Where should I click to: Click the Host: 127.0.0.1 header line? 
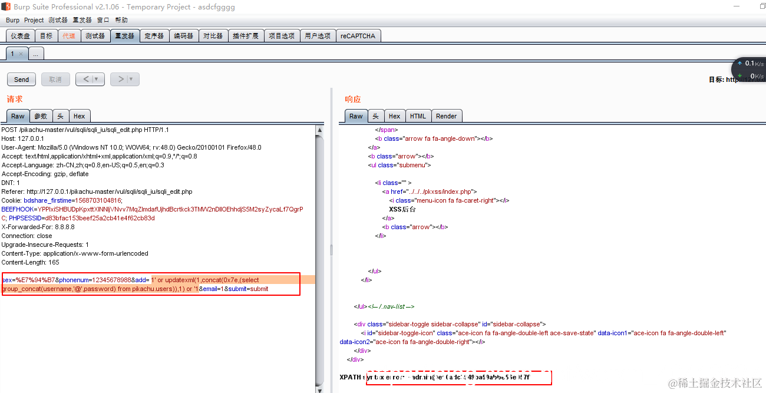[x=22, y=138]
